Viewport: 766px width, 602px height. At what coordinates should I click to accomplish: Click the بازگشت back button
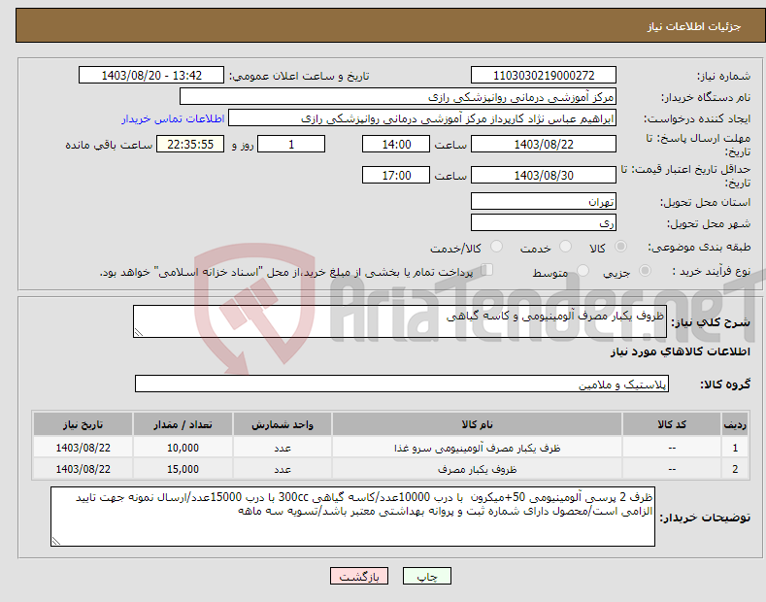coord(359,576)
